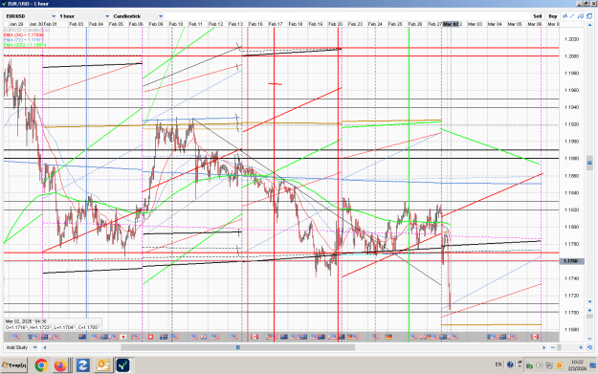The height and width of the screenshot is (374, 598).
Task: Click the Feb 20 date label
Action: (335, 24)
